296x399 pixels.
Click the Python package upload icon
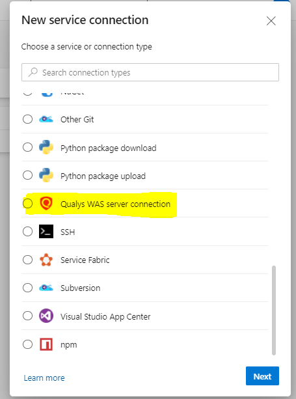tap(46, 175)
